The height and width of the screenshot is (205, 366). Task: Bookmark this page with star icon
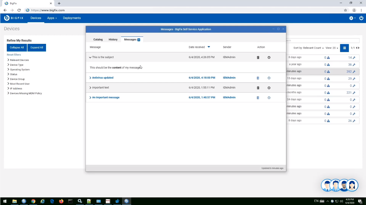point(345,10)
